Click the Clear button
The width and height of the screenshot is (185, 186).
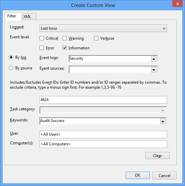click(157, 156)
